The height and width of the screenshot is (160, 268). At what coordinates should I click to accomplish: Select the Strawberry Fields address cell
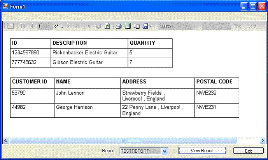coord(158,96)
